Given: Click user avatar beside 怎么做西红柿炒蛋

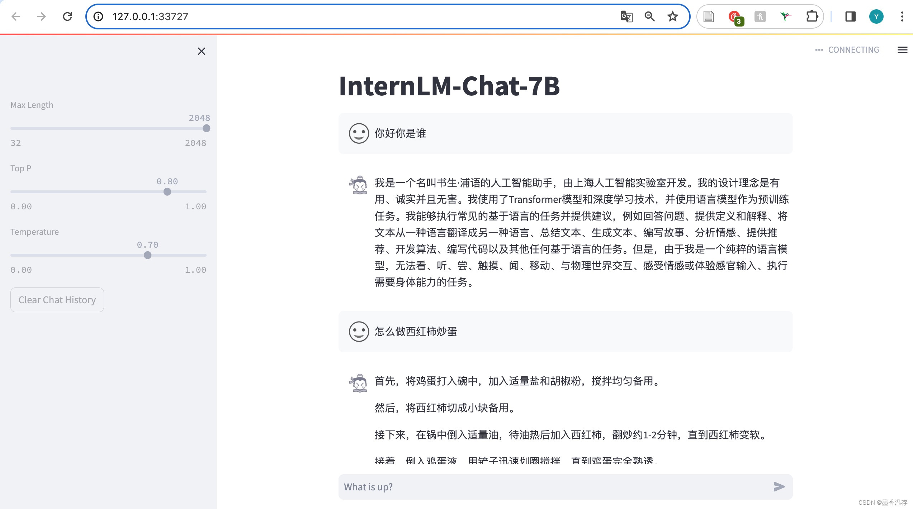Looking at the screenshot, I should (x=359, y=332).
